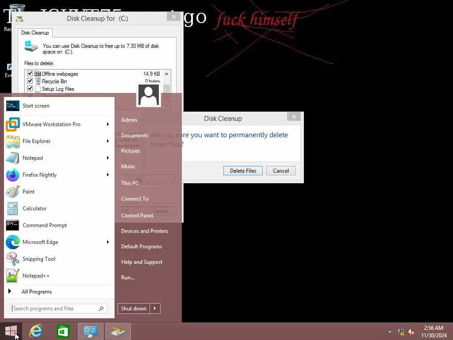Open Windows Store from taskbar
Image resolution: width=453 pixels, height=340 pixels.
(63, 331)
